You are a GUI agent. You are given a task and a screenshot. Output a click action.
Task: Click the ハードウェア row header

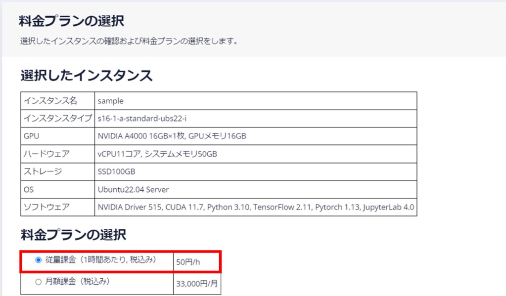[x=46, y=154]
